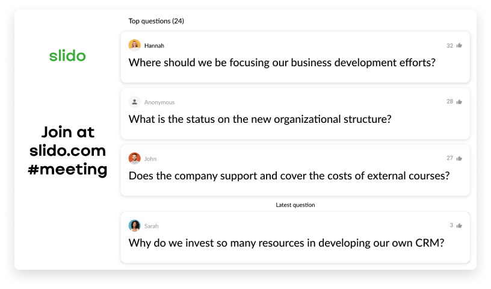Click the 32 vote count on Hannah's question

click(449, 45)
